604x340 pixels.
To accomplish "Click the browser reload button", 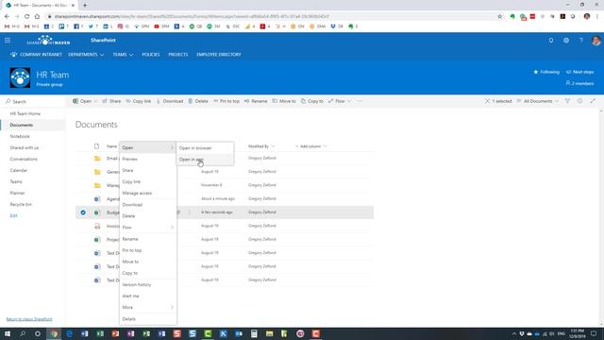I will pyautogui.click(x=26, y=17).
